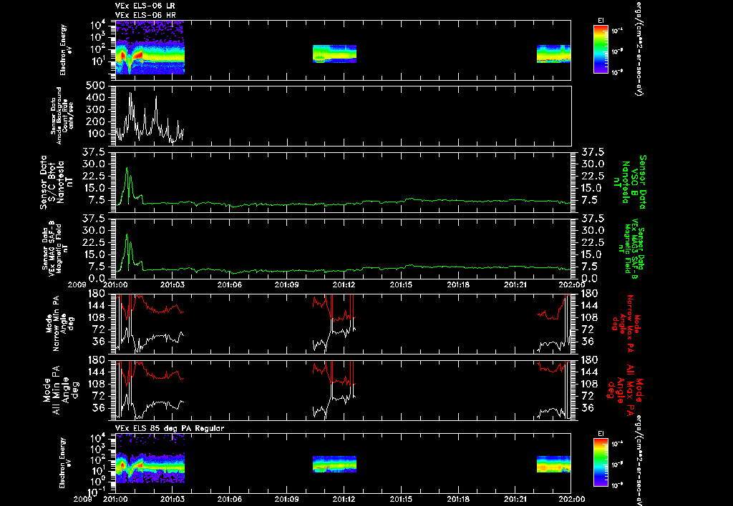Select the "VEx ELS 85 deg PA Regular" title
Image resolution: width=733 pixels, height=506 pixels.
(170, 428)
